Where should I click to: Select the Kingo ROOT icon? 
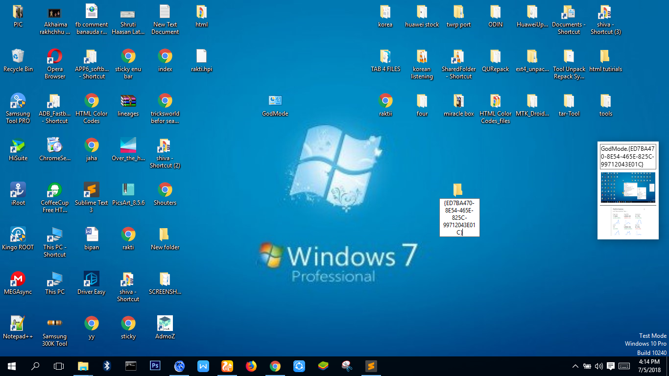[x=18, y=239]
